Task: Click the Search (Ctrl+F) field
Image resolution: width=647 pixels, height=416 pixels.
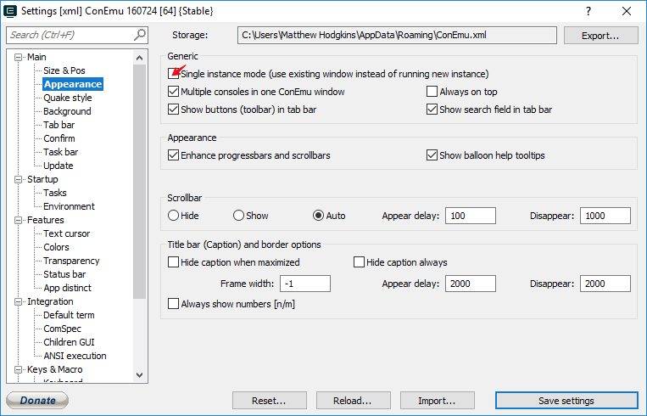Action: [70, 35]
